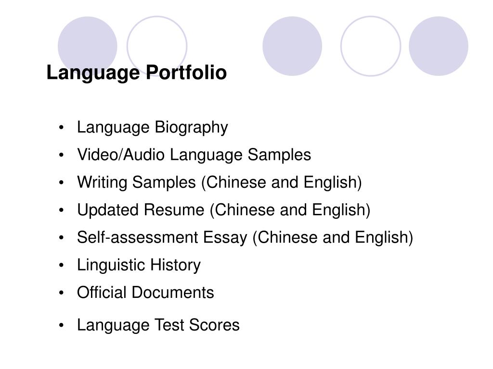Screen dimensions: 493x369
Task: Click the bullet dot before Language Biography
Action: coord(61,127)
